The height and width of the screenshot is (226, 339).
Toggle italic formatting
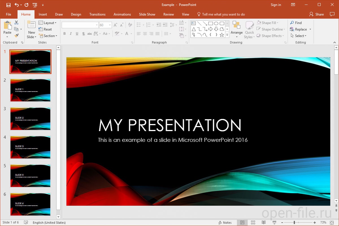coord(71,33)
